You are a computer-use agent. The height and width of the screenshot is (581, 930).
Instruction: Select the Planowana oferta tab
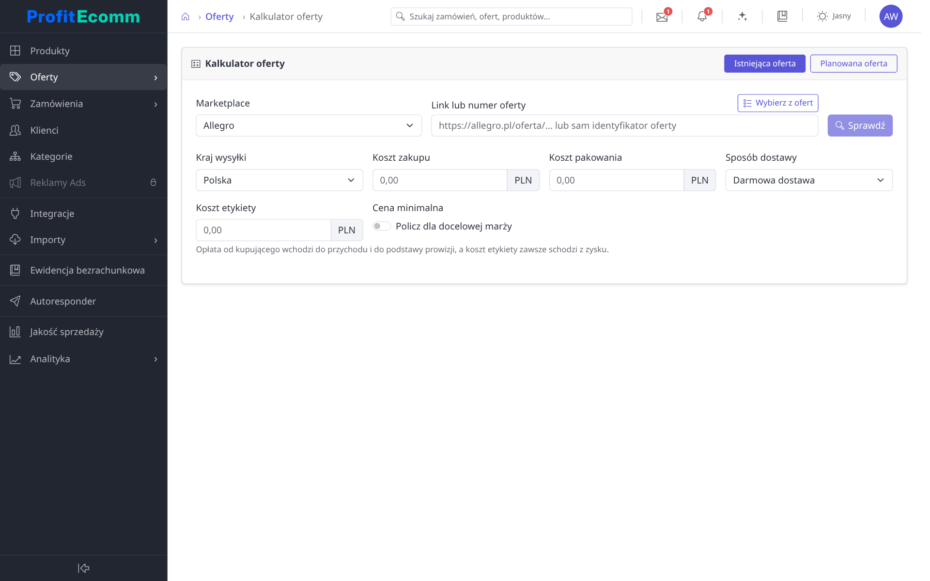coord(853,63)
